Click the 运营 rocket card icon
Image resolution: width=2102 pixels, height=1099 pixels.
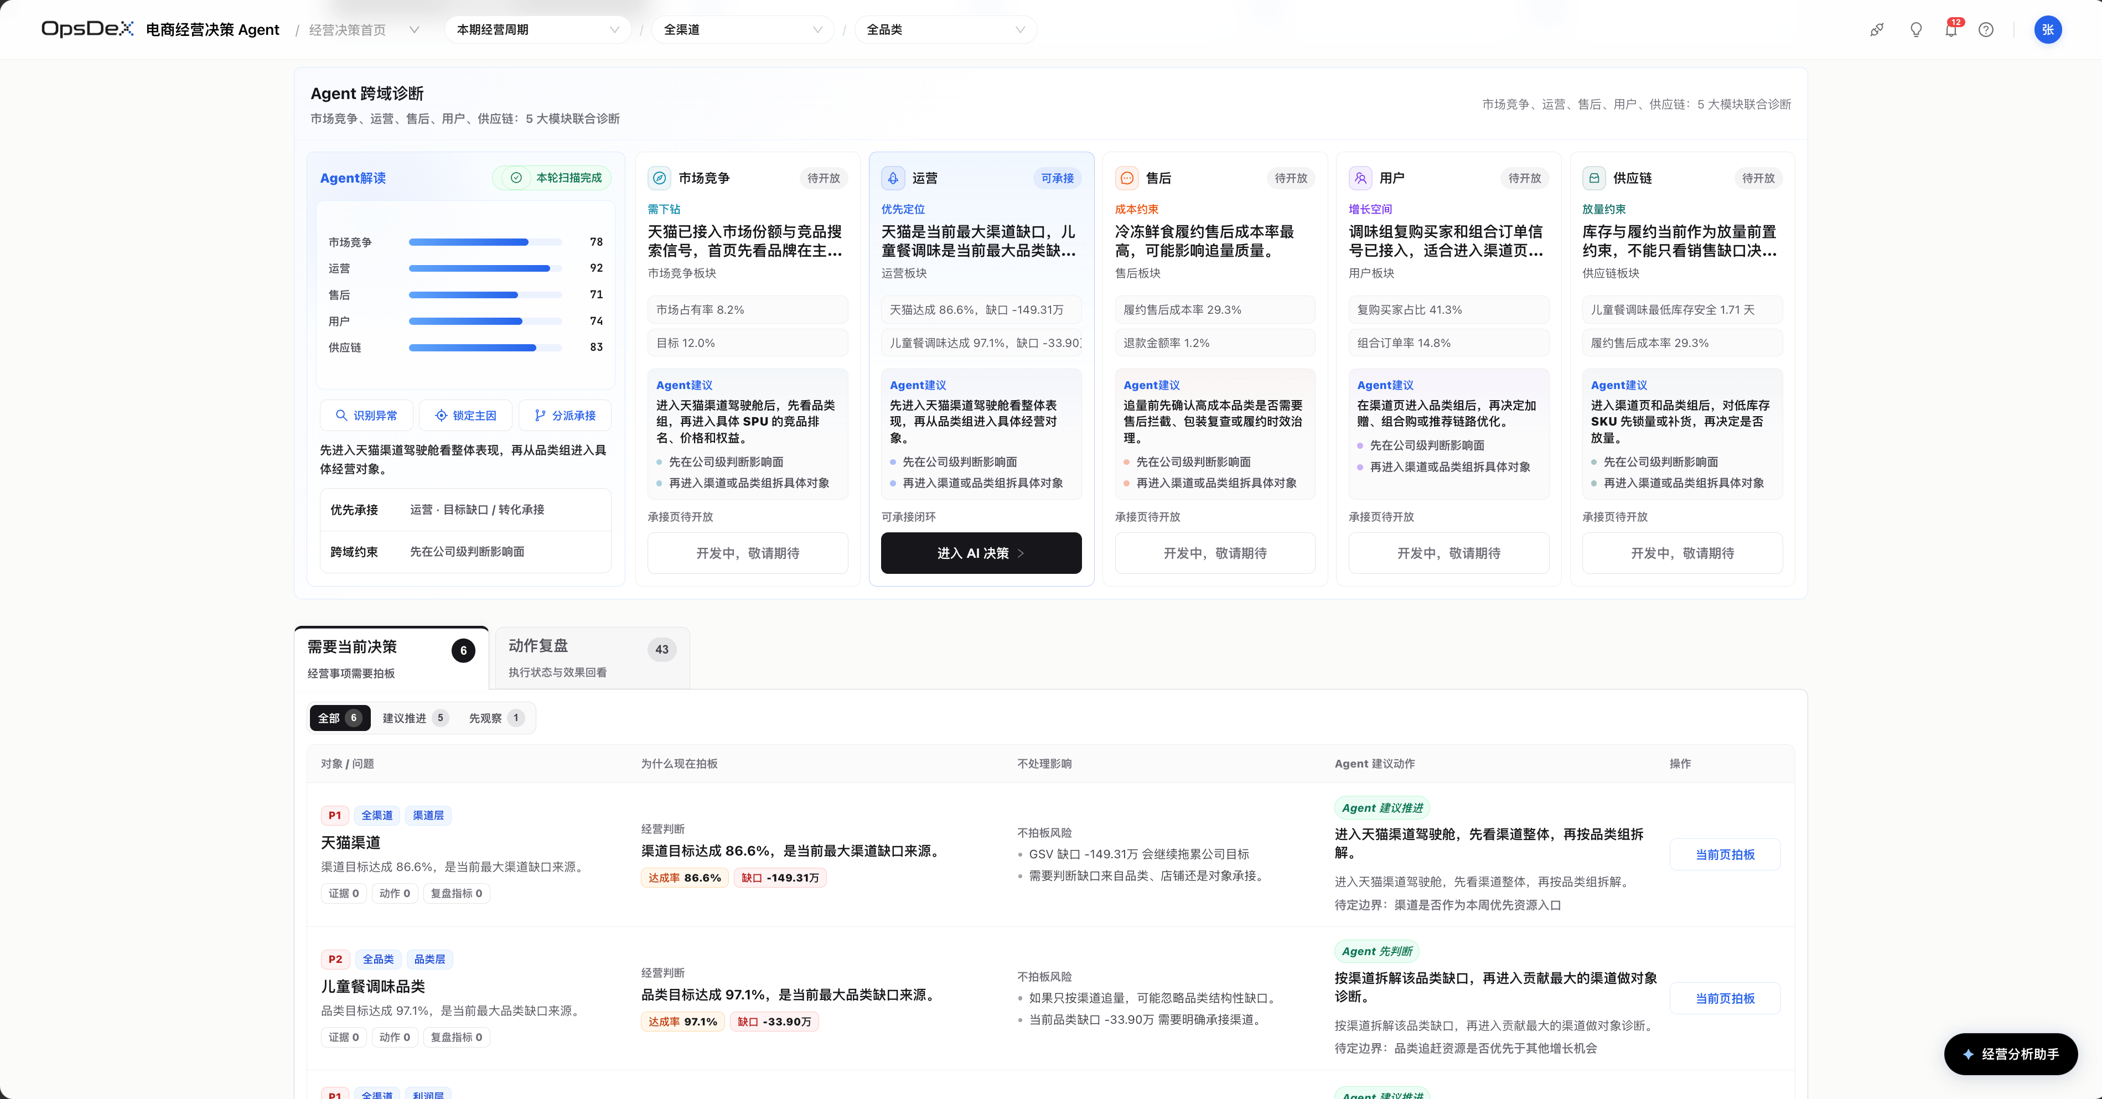(893, 178)
